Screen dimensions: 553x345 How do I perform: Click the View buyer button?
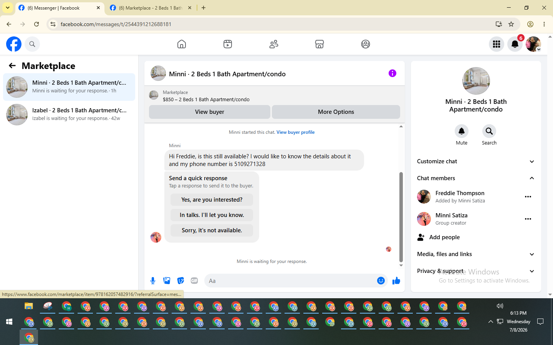point(210,112)
